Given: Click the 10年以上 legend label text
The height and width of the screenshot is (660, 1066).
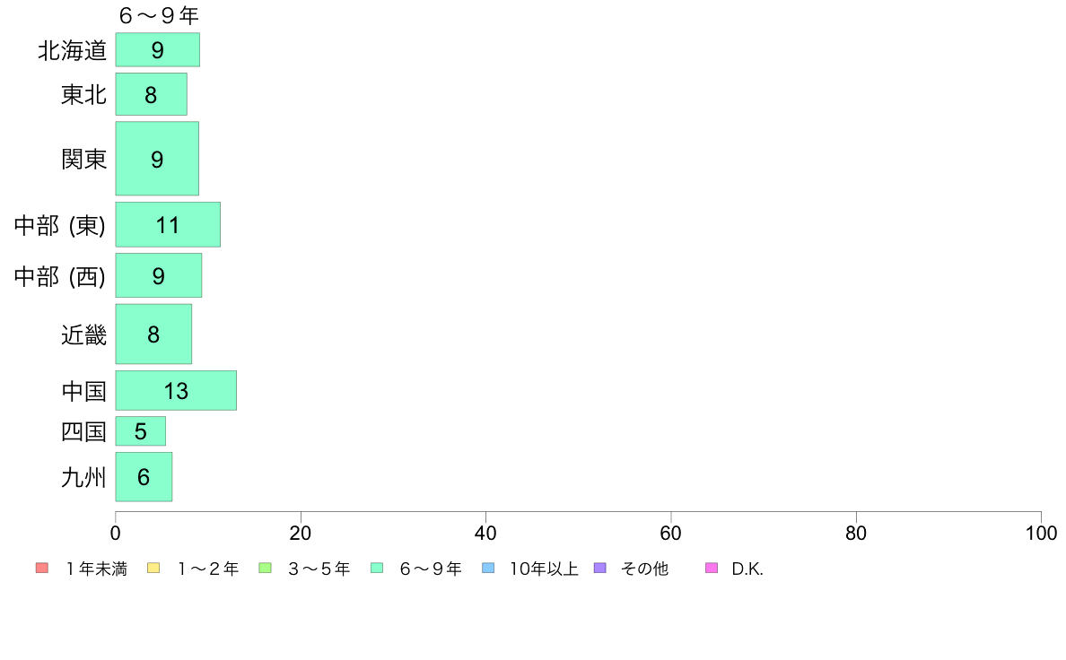Looking at the screenshot, I should click(544, 569).
